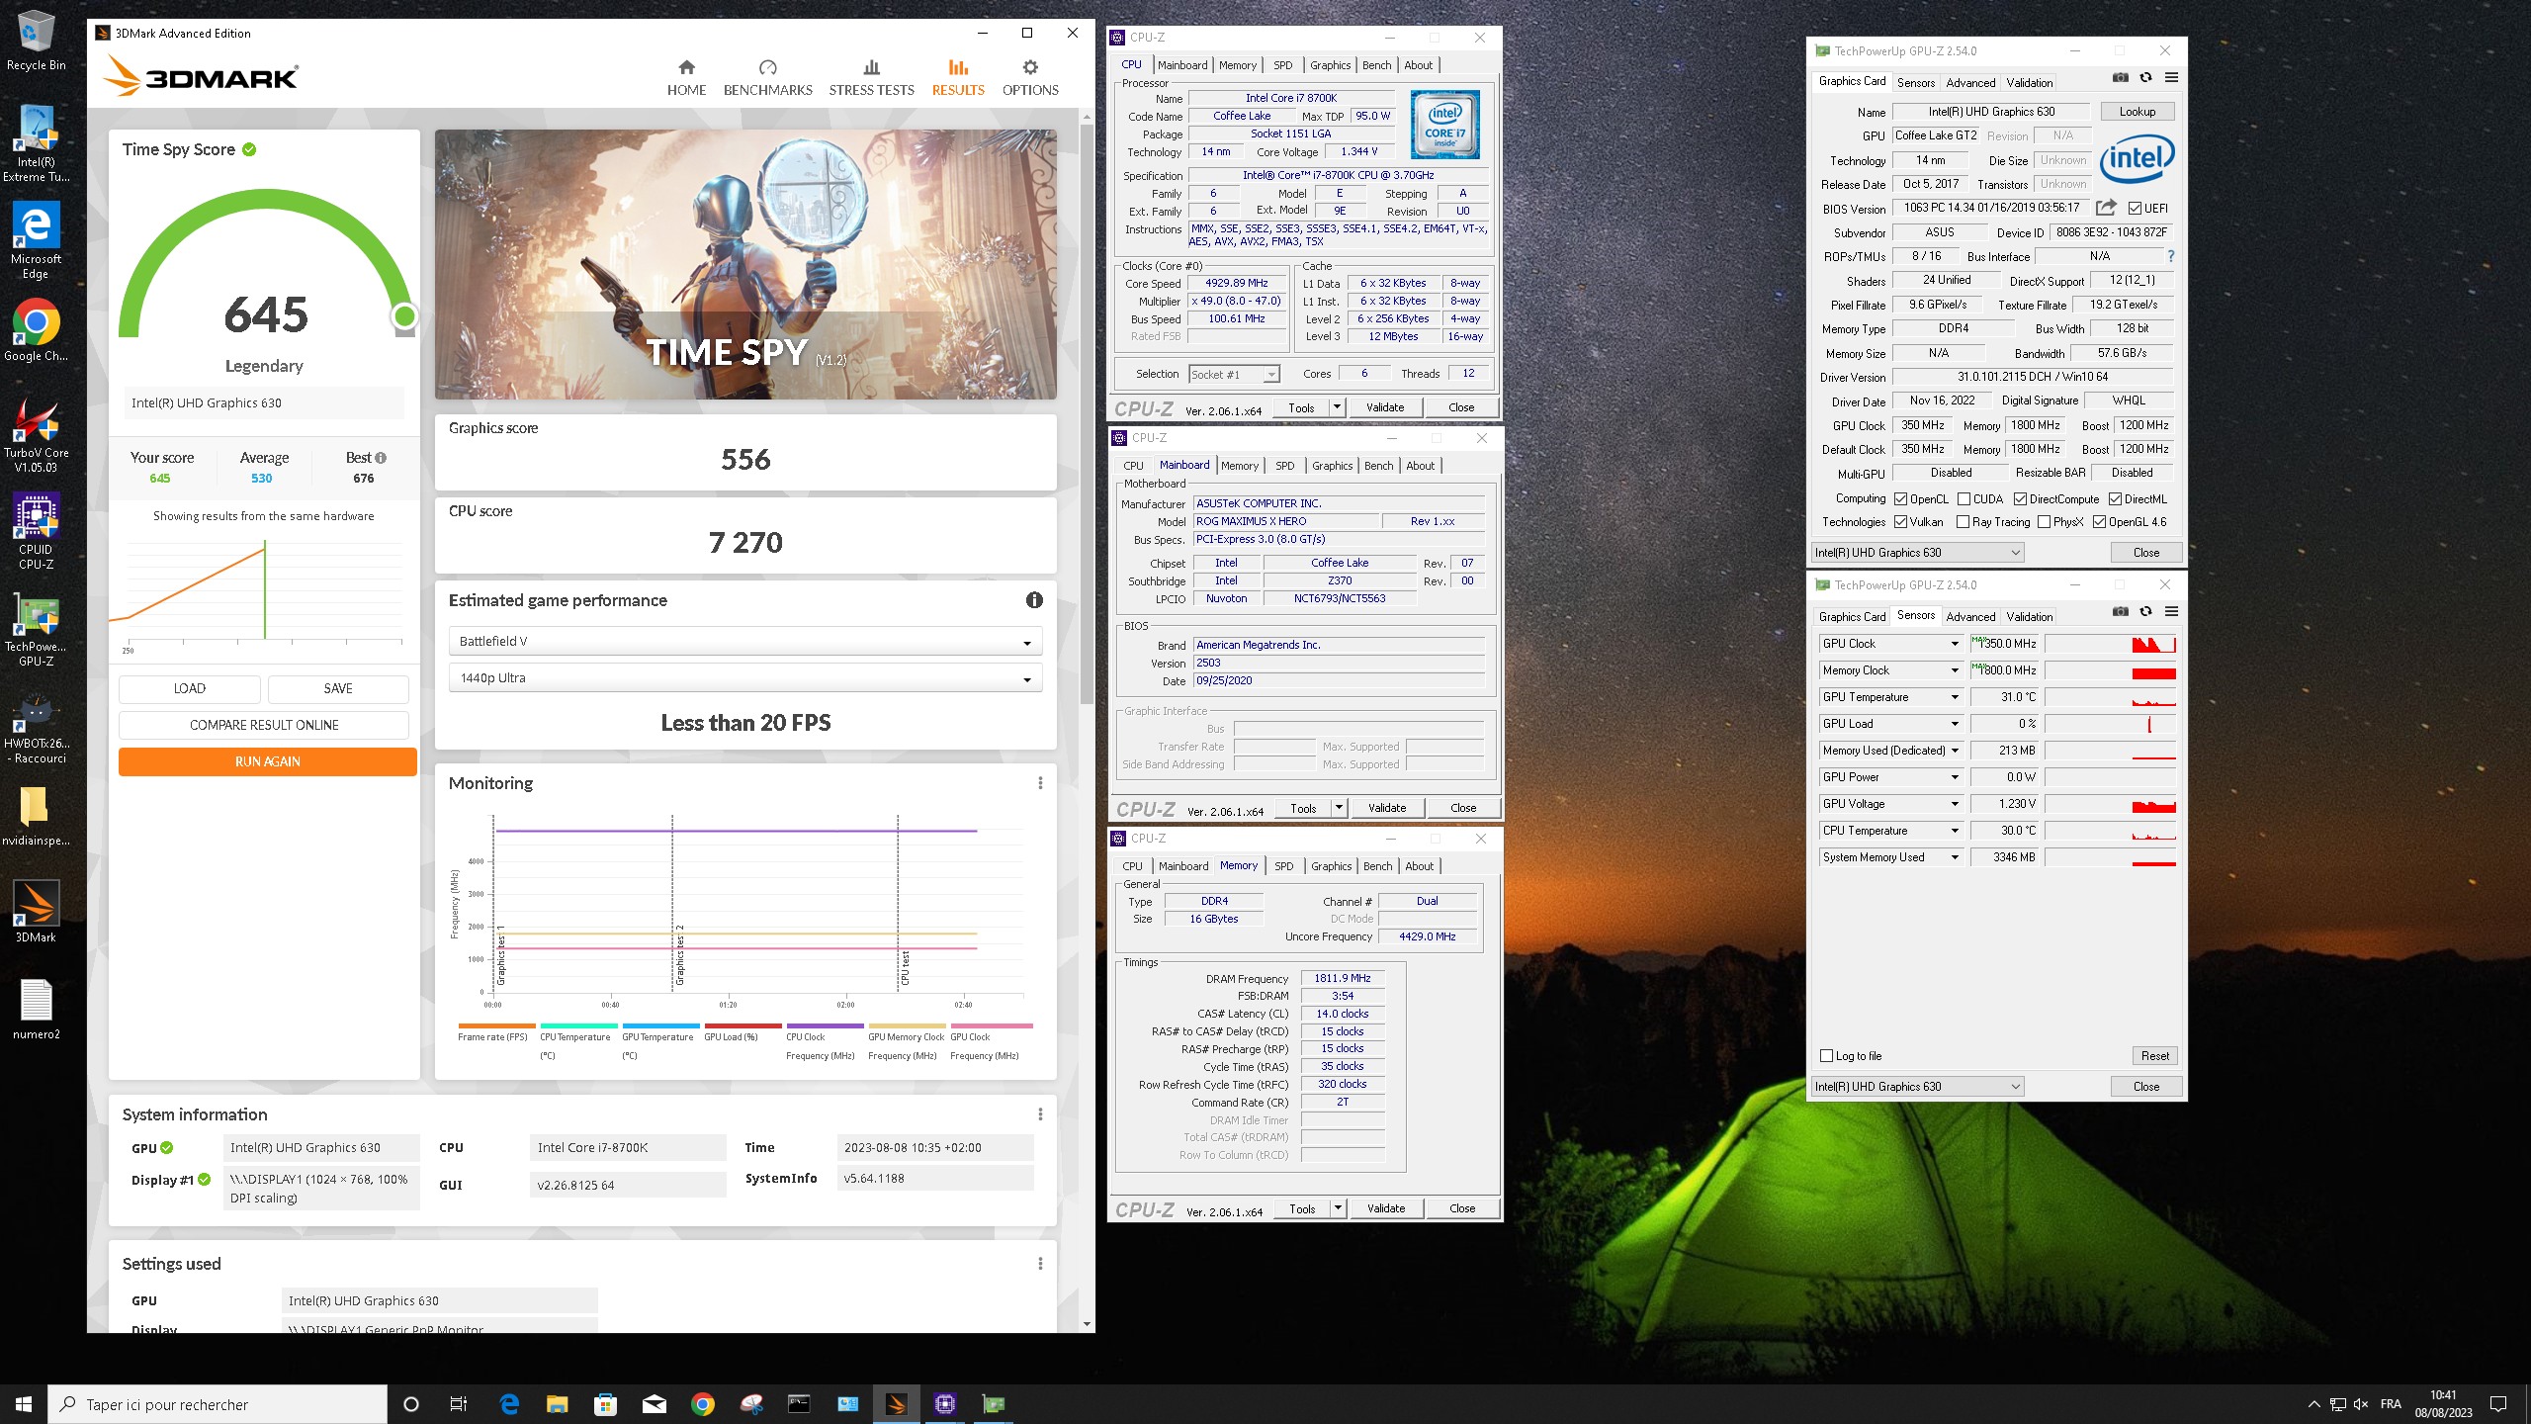Screen dimensions: 2531x1424
Task: Open Recycle Bin desktop icon
Action: tap(36, 42)
